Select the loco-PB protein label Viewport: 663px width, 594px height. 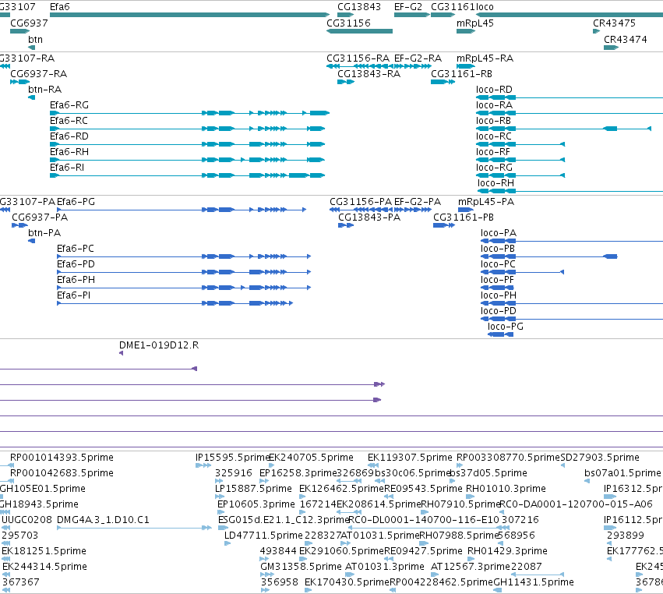click(498, 249)
